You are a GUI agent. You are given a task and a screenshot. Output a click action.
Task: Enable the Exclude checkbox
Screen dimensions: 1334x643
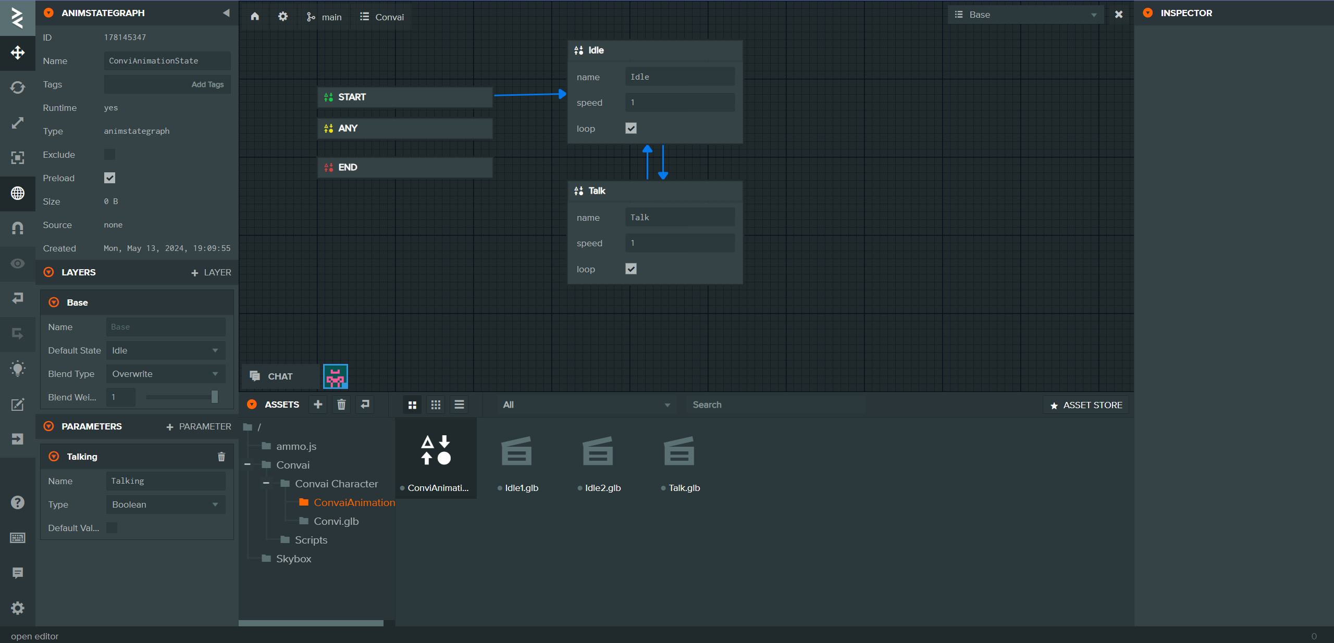coord(109,155)
